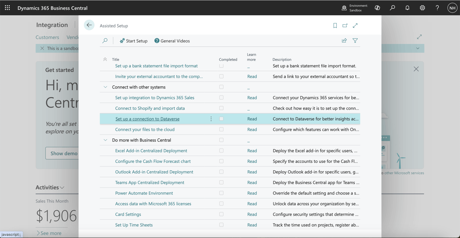The height and width of the screenshot is (238, 460).
Task: Open Assisted Setup in a new window
Action: 345,25
